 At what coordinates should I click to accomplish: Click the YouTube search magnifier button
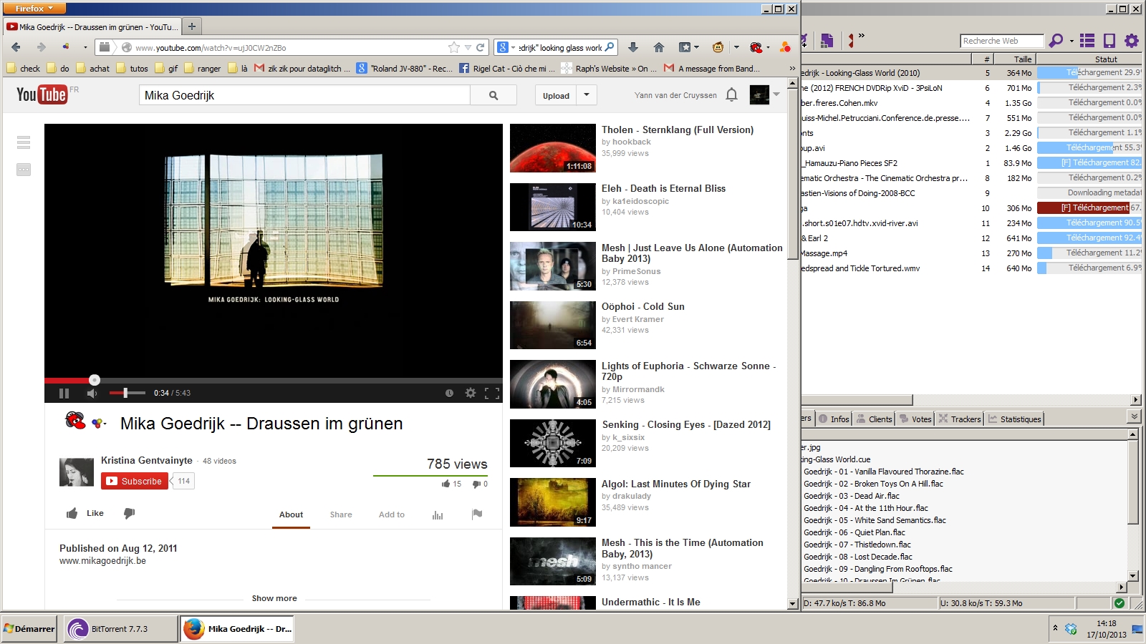493,95
